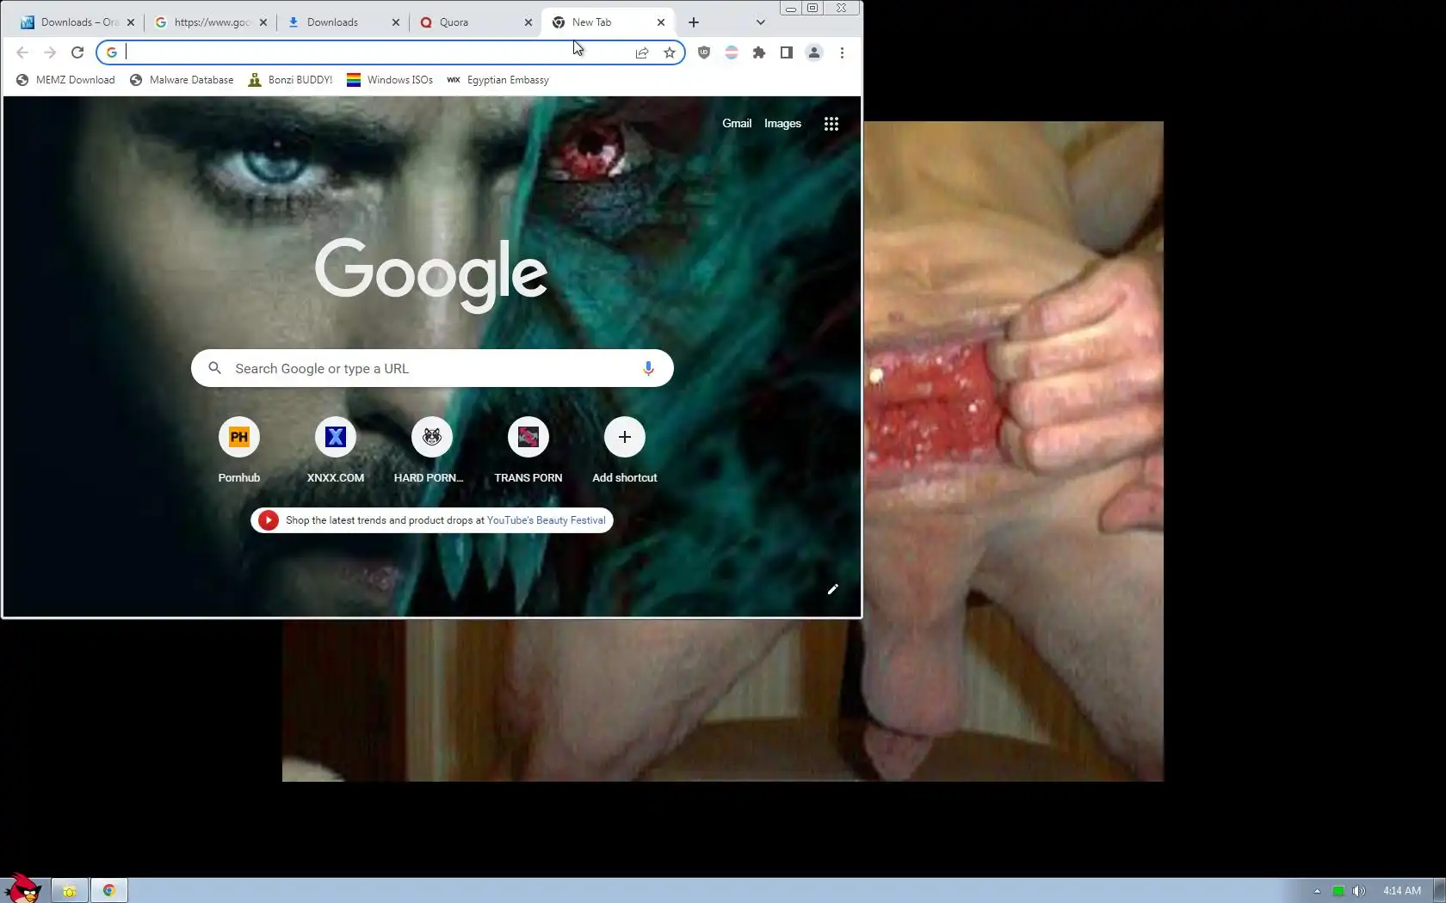Close the Quora tab
Viewport: 1446px width, 903px height.
528,22
